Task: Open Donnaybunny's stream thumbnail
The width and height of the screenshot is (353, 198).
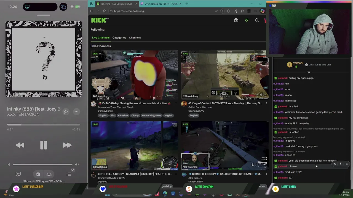Action: (134, 75)
